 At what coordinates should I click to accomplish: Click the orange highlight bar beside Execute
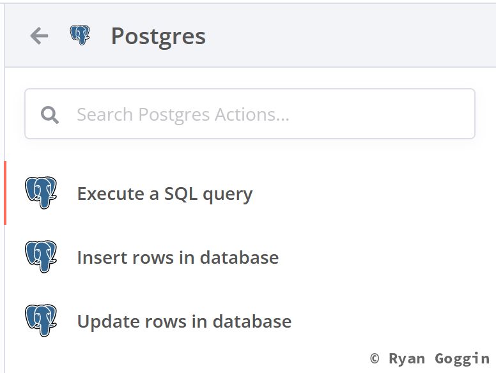pyautogui.click(x=5, y=193)
